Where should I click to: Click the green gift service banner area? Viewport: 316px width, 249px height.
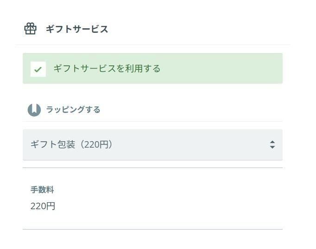click(152, 68)
